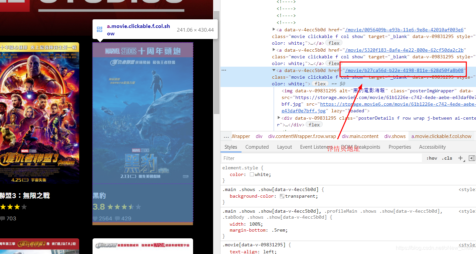Select div.main.content breadcrumb
The height and width of the screenshot is (254, 476).
360,136
